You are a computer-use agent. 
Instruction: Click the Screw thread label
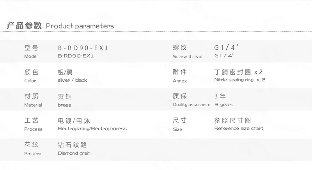(188, 57)
